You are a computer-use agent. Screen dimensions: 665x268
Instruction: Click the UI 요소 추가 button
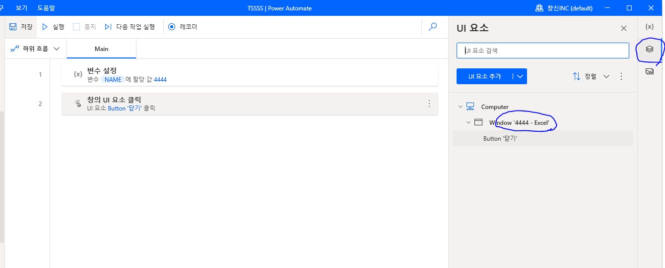click(x=485, y=76)
